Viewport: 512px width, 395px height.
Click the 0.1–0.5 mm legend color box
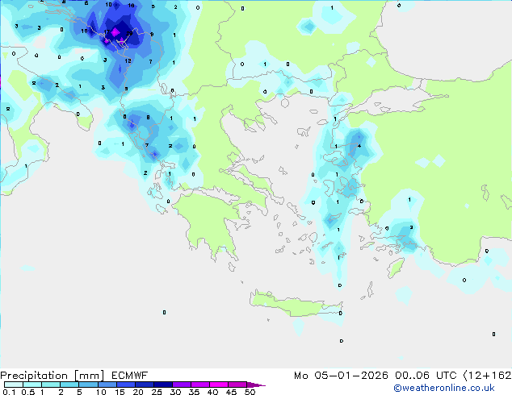[x=14, y=385]
